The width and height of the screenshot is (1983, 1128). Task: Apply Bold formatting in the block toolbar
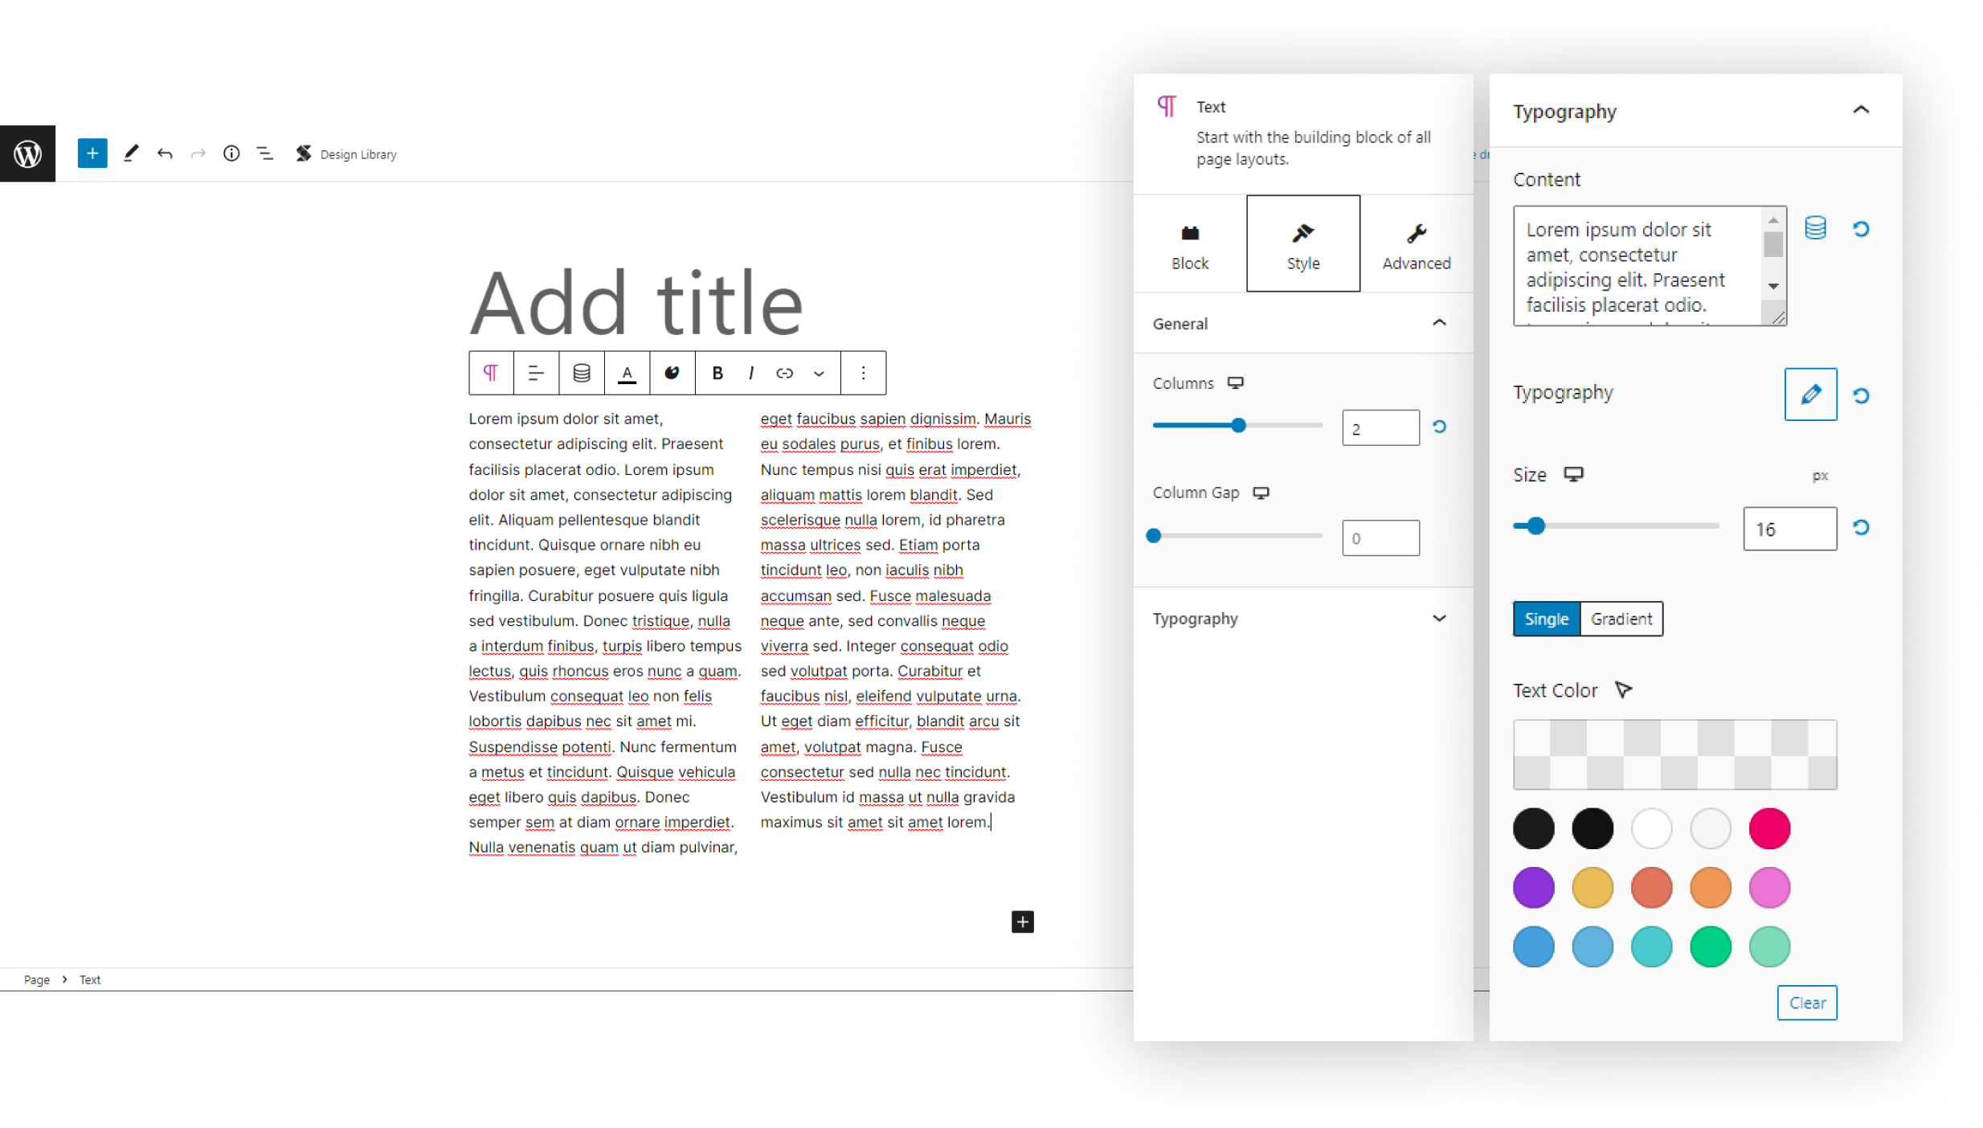716,373
